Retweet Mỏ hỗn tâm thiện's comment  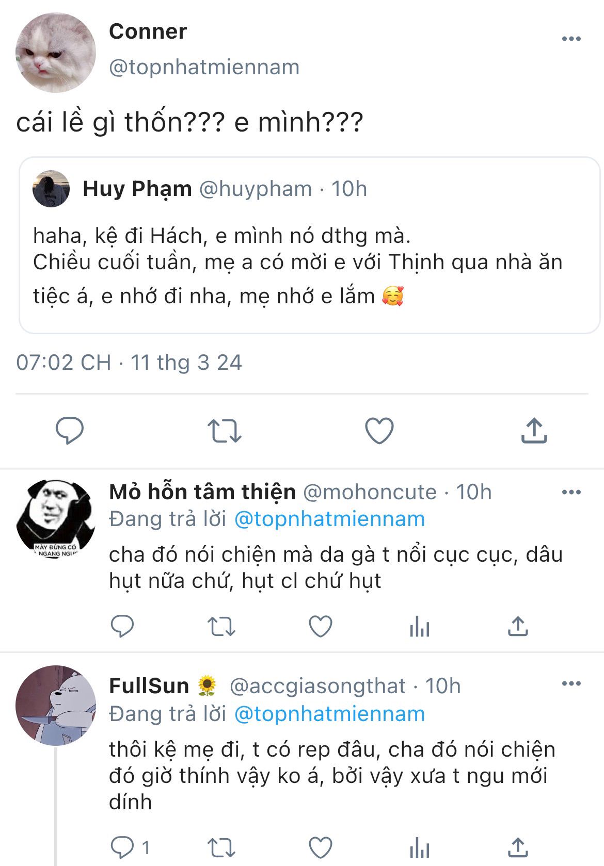click(221, 627)
